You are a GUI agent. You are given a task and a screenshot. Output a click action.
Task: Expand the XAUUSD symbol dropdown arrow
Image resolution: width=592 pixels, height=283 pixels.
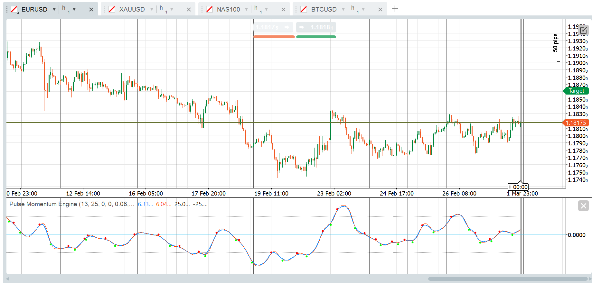[152, 9]
